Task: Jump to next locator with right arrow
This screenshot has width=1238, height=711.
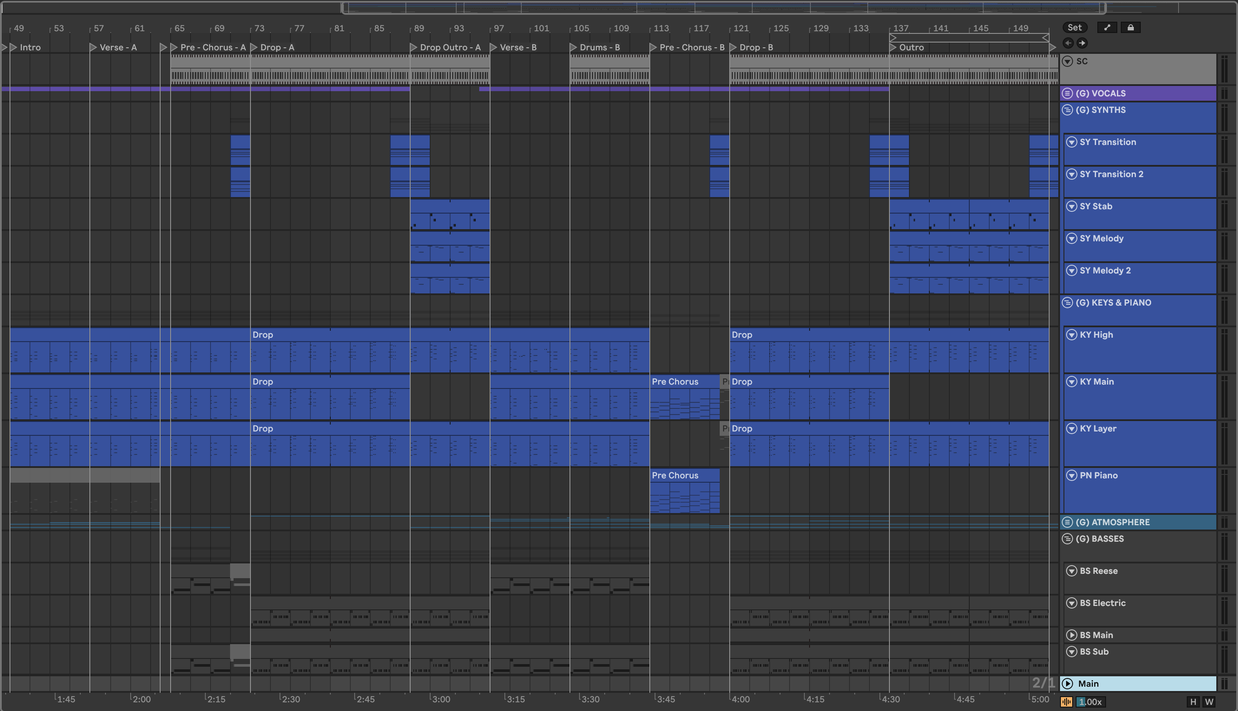Action: tap(1082, 43)
